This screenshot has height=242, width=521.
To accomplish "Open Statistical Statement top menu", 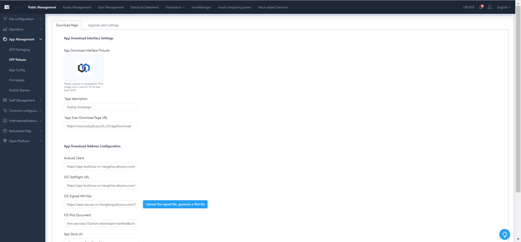I will 144,7.
